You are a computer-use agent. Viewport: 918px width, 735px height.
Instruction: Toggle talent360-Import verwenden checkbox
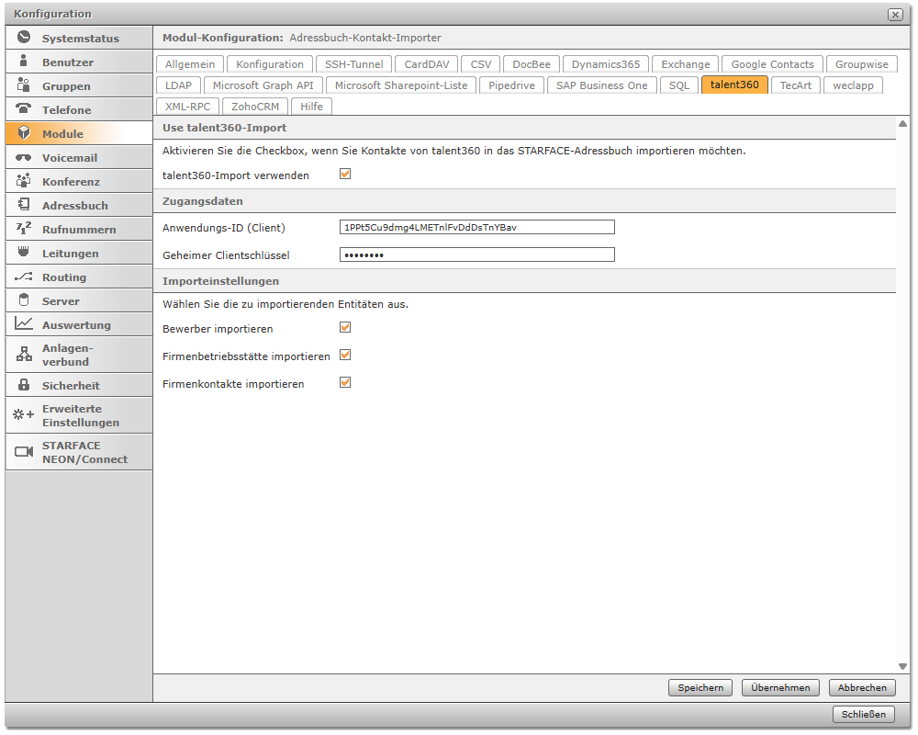tap(345, 174)
